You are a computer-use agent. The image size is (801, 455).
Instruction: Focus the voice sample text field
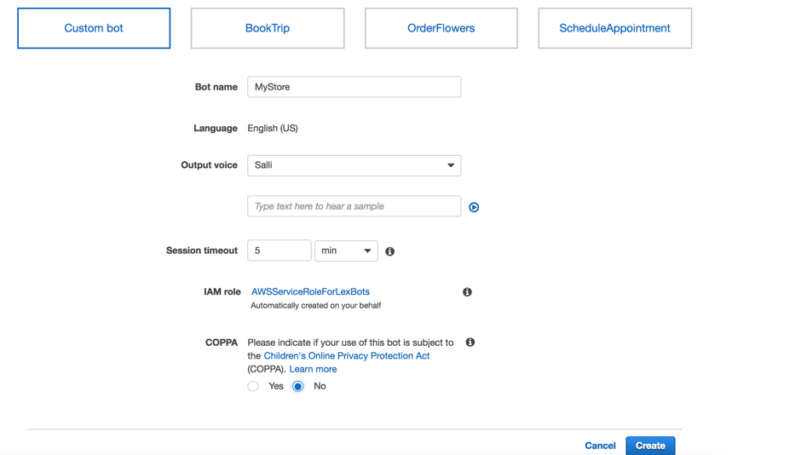354,206
